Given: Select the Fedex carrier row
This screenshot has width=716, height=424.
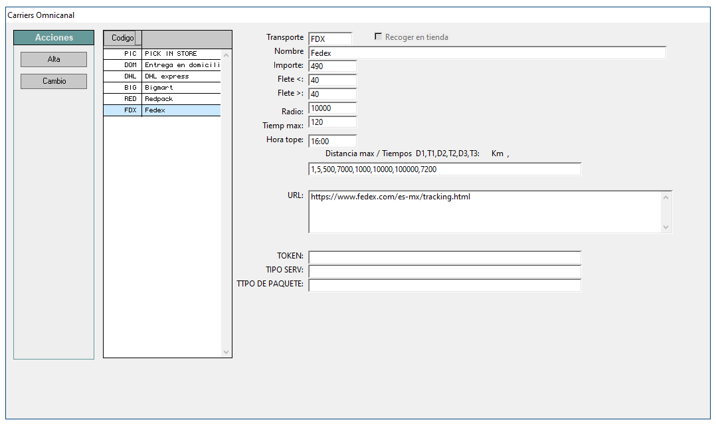Looking at the screenshot, I should coord(162,110).
